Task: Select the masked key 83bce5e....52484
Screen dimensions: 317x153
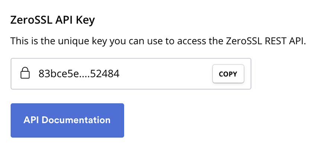Action: click(79, 74)
